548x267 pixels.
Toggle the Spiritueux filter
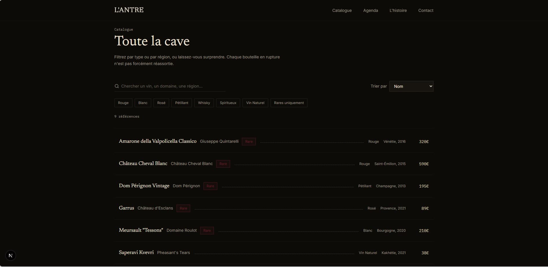tap(228, 103)
